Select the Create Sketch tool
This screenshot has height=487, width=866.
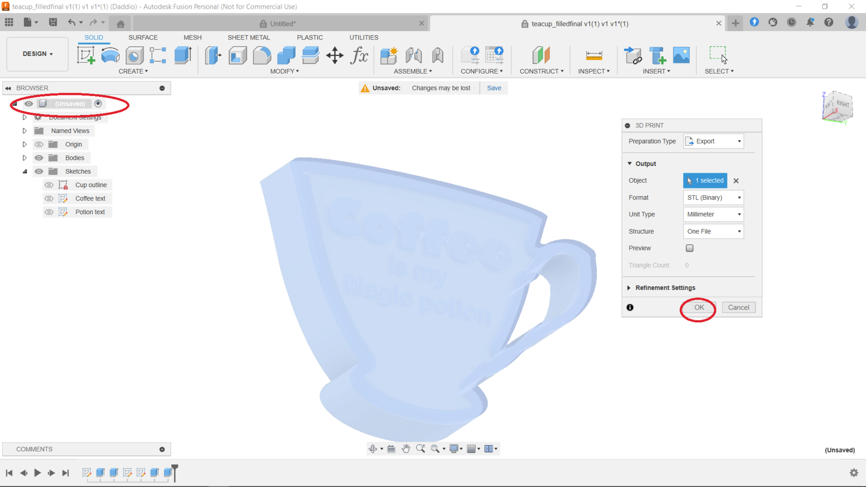(86, 55)
